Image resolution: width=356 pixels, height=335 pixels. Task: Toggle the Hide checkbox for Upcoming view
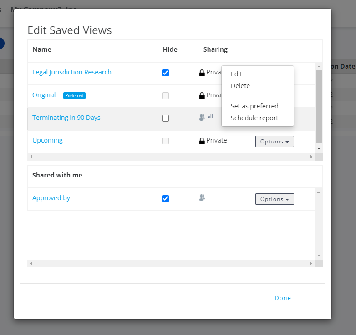[x=166, y=141]
